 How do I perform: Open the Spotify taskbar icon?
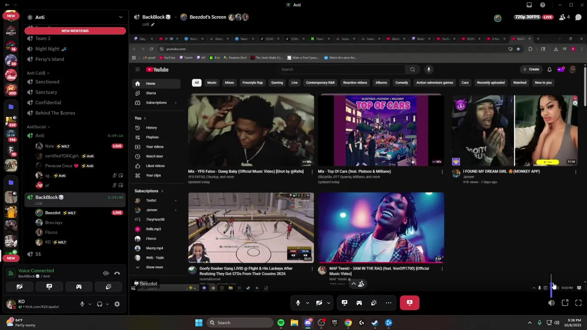point(281,323)
